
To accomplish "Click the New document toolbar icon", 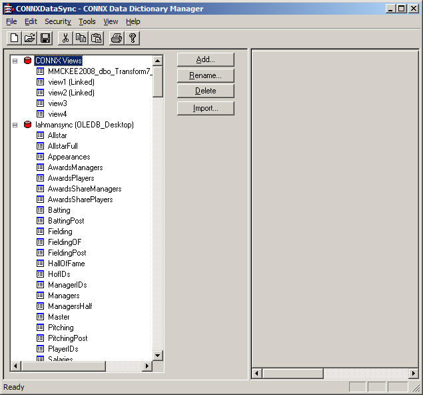I will pos(14,38).
